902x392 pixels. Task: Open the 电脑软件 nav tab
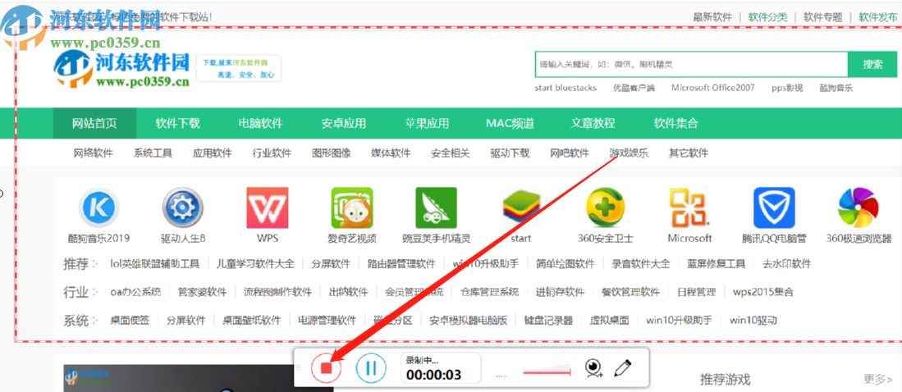[261, 123]
